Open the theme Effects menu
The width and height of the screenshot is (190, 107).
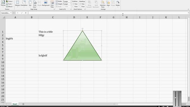[9, 7]
